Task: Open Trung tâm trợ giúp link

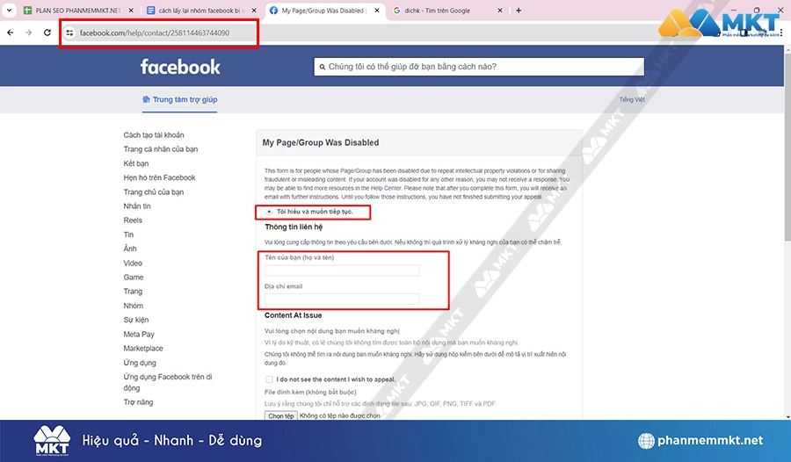Action: pos(185,99)
